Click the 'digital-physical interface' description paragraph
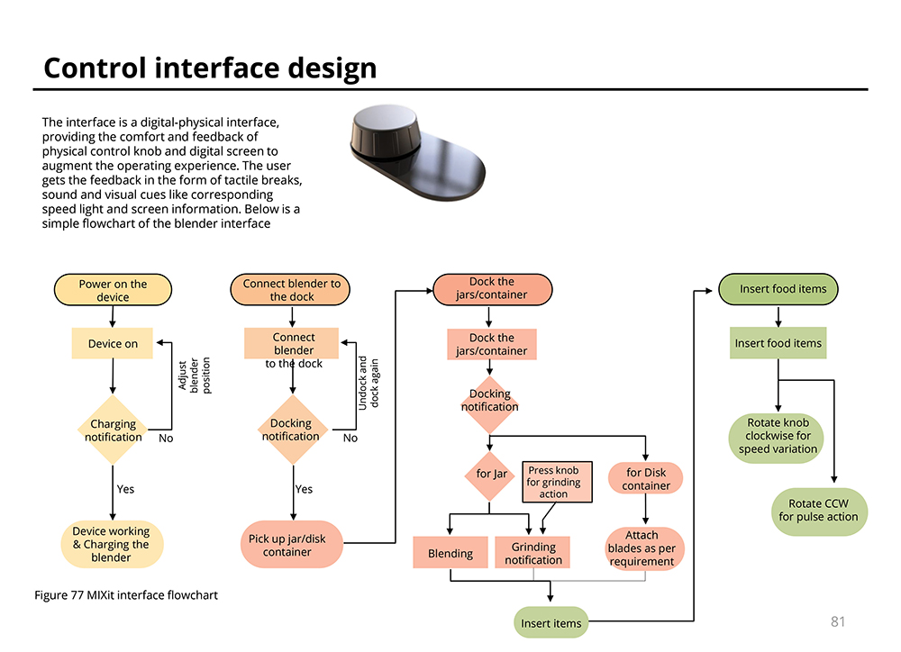The image size is (901, 652). click(172, 173)
